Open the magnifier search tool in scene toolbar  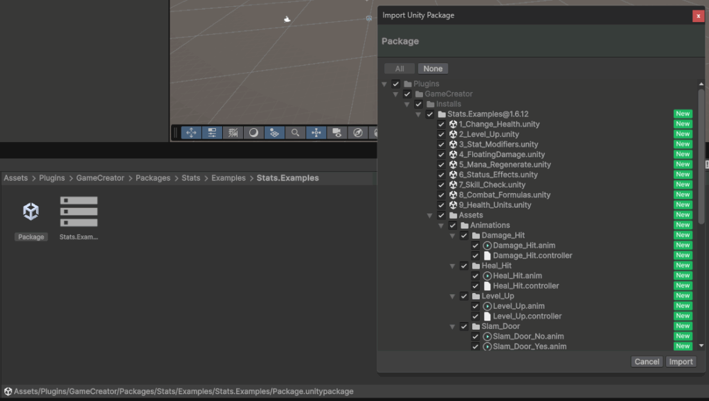(295, 132)
